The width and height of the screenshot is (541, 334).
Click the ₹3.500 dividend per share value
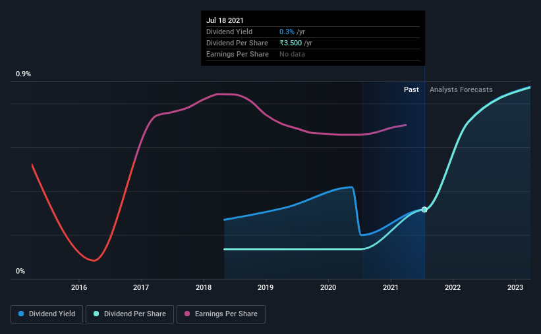291,43
